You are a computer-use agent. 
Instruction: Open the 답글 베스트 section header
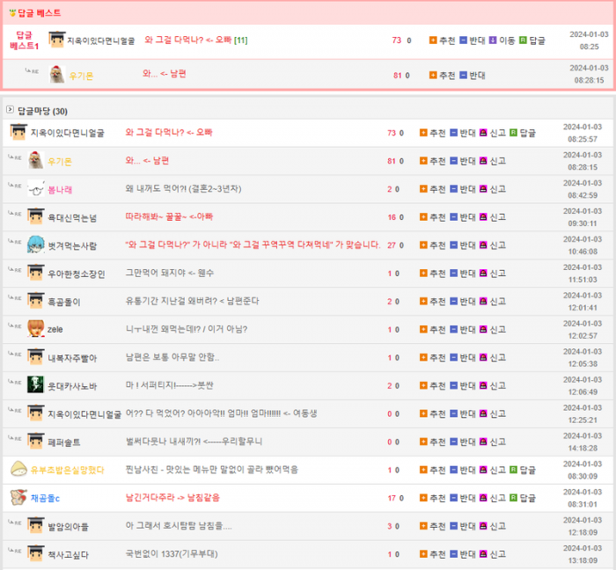point(35,13)
